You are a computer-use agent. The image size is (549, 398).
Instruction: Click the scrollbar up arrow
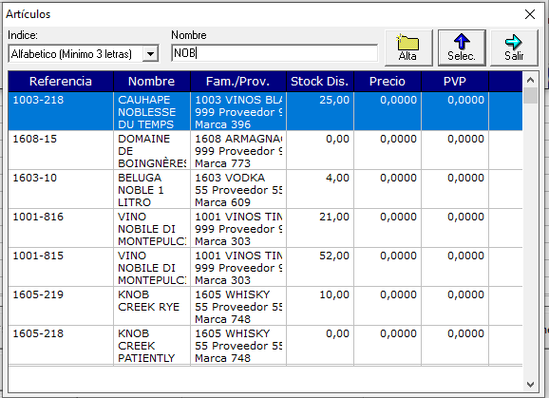tap(530, 80)
